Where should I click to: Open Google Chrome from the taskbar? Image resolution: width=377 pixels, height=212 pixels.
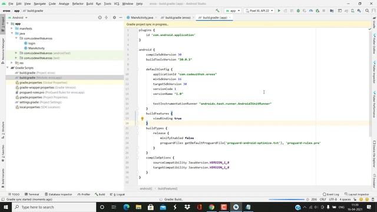pyautogui.click(x=211, y=207)
